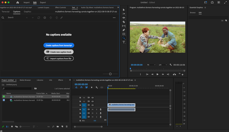Click Import captions from file button
The image size is (229, 132).
(59, 58)
